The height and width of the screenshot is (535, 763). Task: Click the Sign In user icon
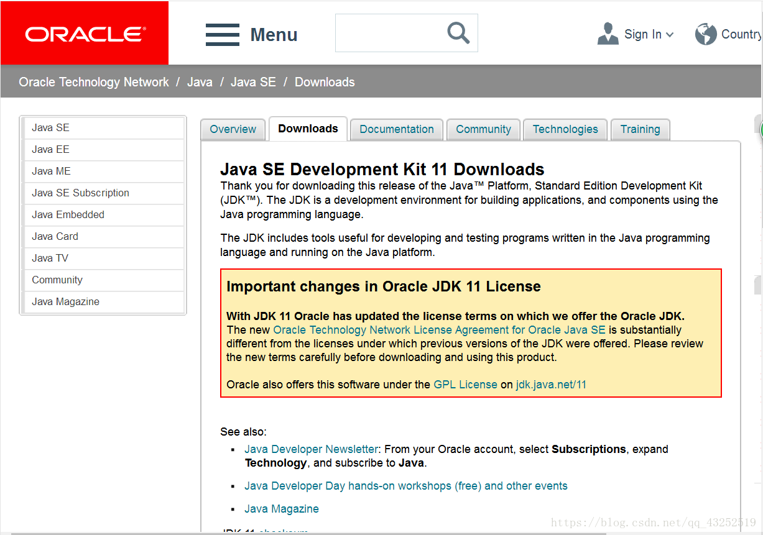point(608,34)
